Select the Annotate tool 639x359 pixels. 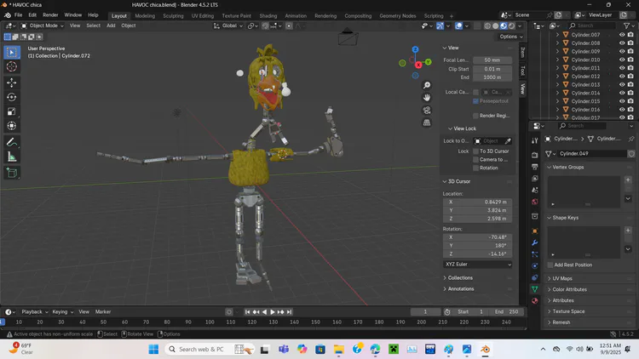pyautogui.click(x=12, y=142)
